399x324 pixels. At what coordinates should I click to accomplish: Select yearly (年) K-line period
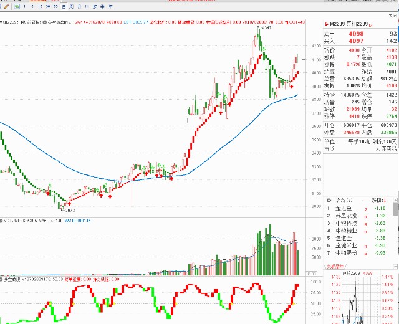point(110,7)
